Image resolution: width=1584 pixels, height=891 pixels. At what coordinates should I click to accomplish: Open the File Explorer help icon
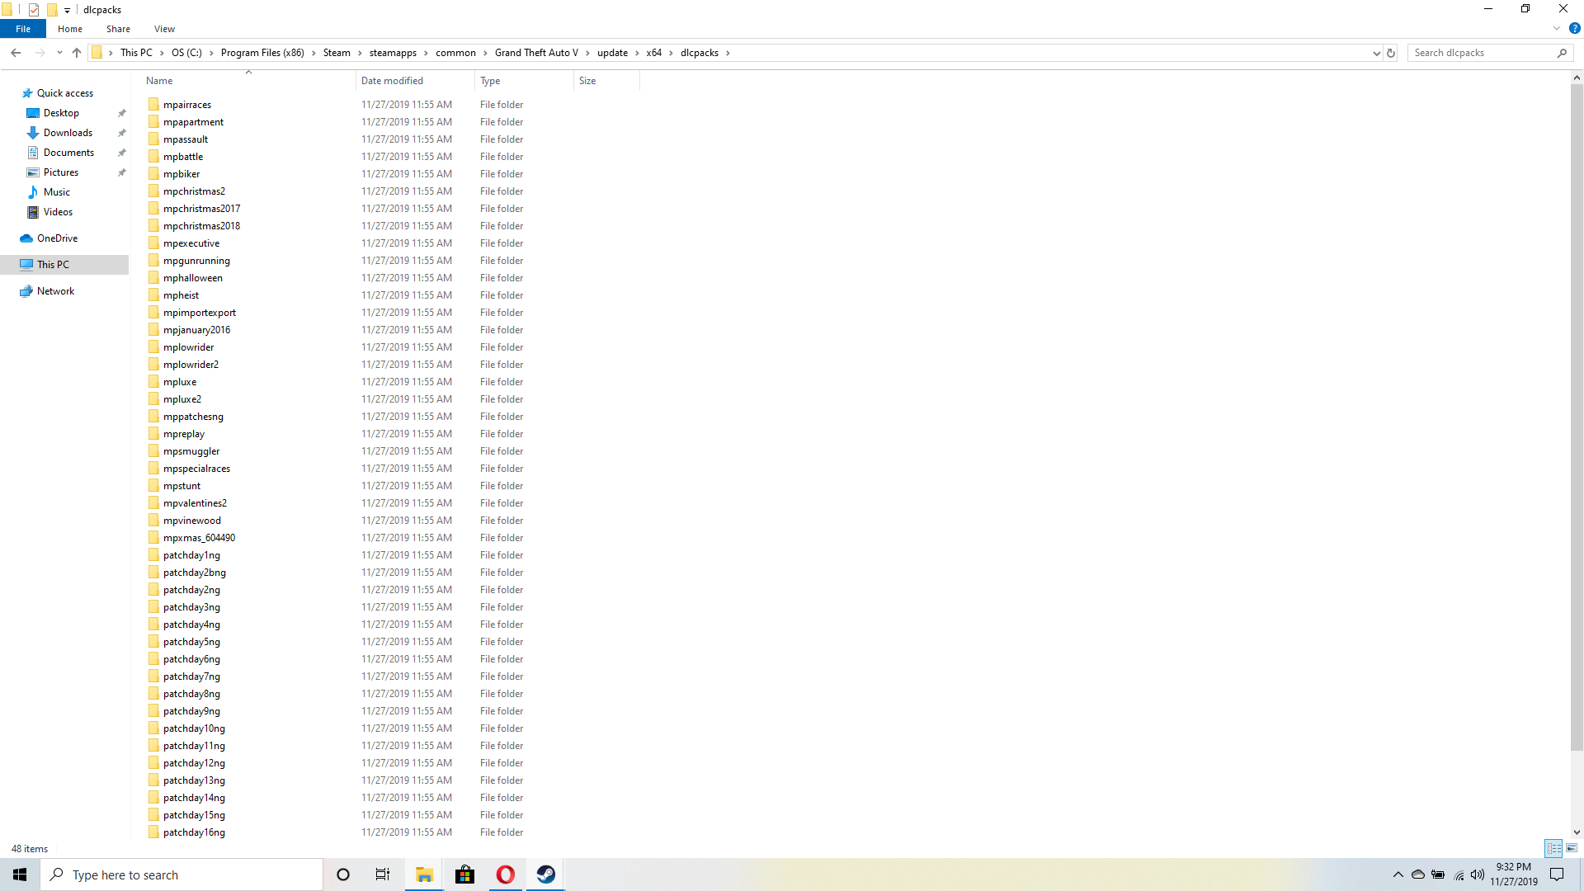tap(1574, 28)
